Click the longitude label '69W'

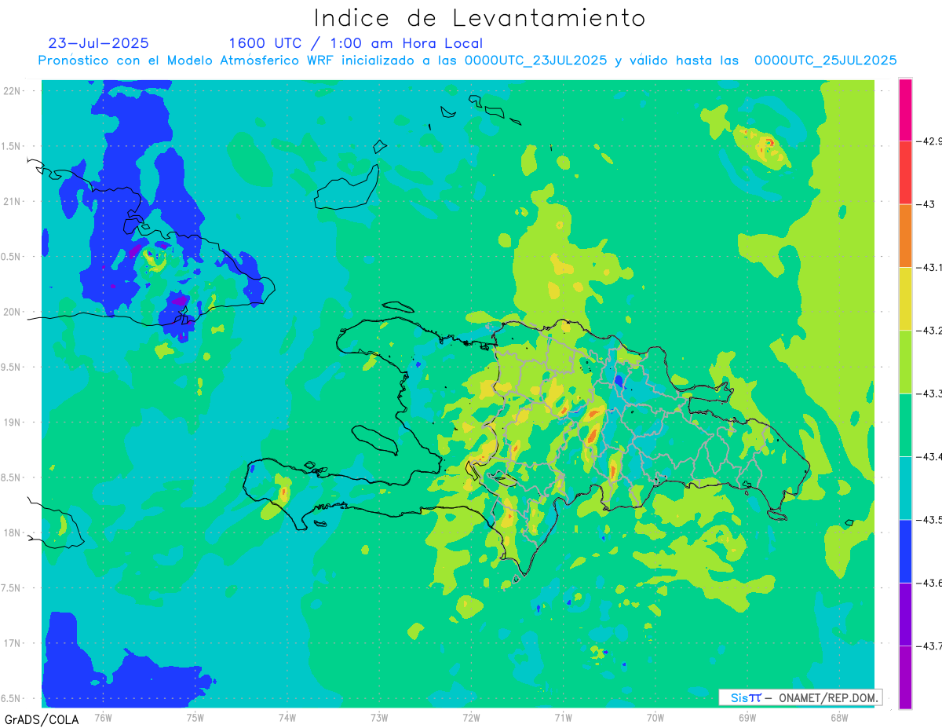(747, 717)
